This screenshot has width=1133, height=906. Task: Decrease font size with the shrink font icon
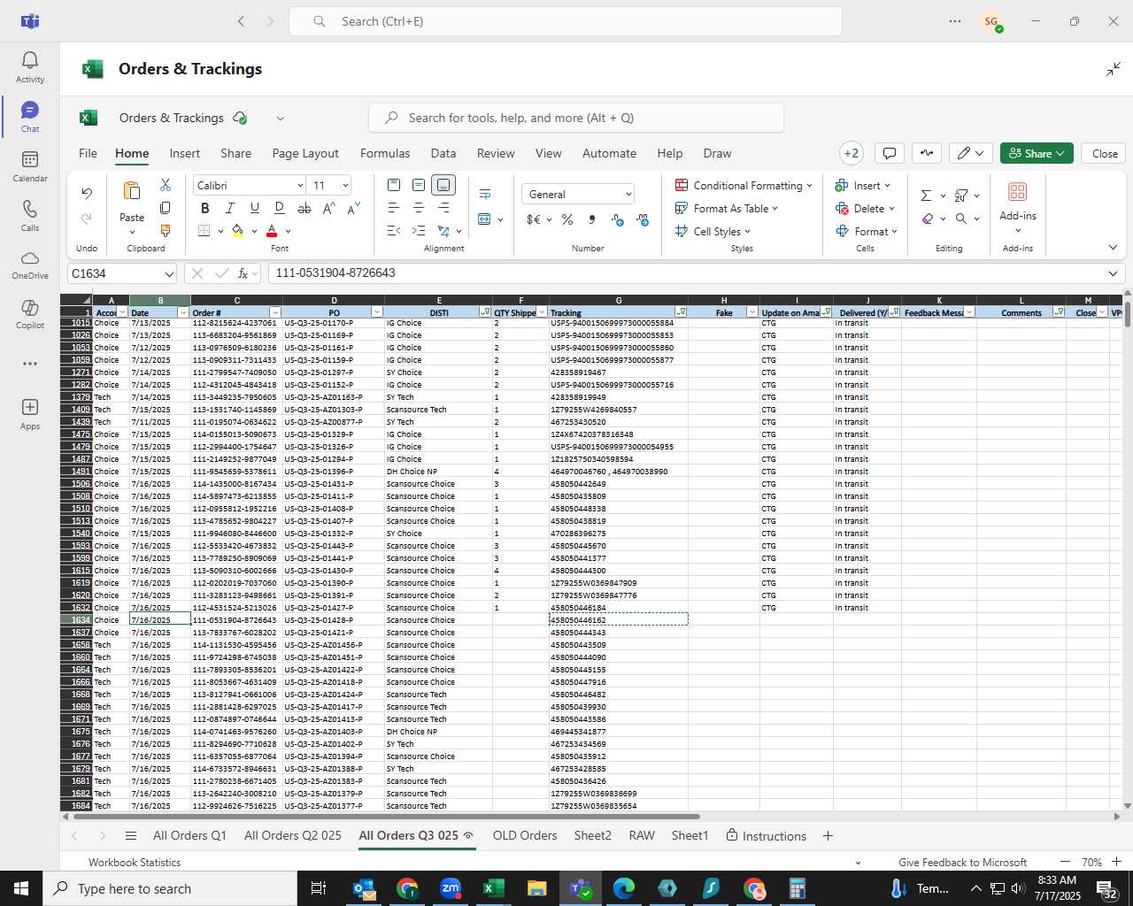(353, 208)
